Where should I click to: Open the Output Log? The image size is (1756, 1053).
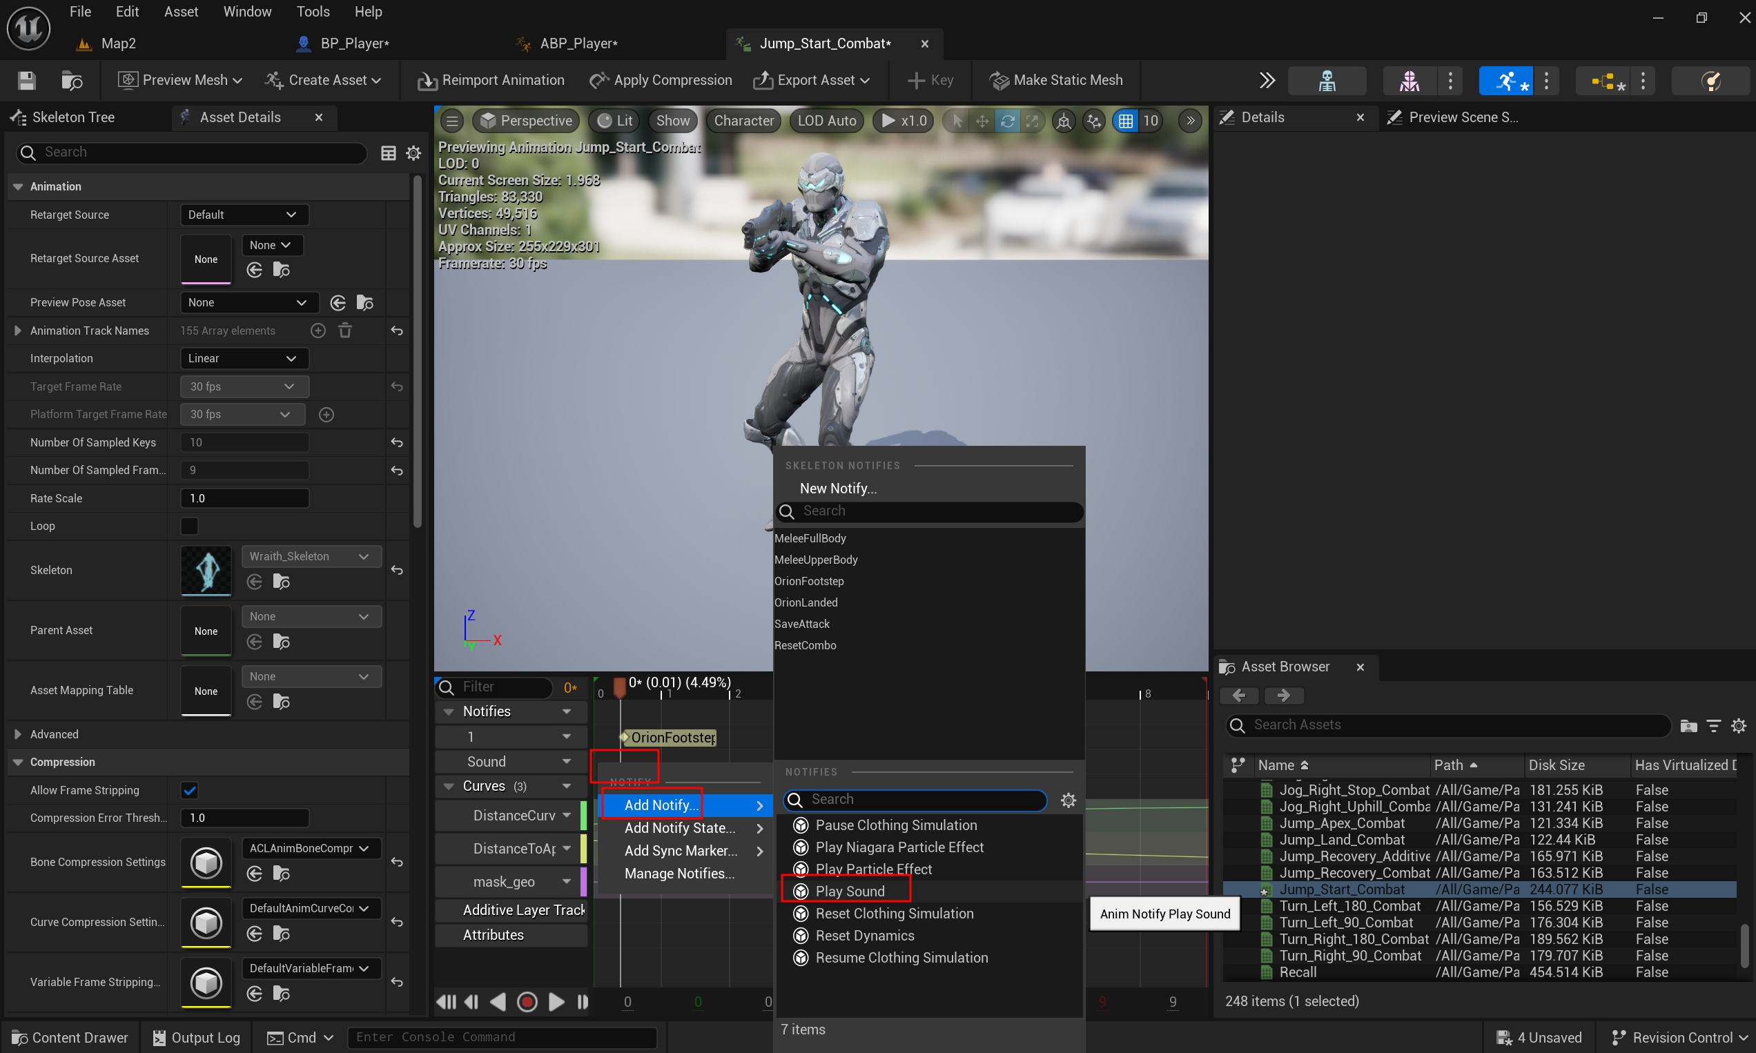tap(197, 1037)
